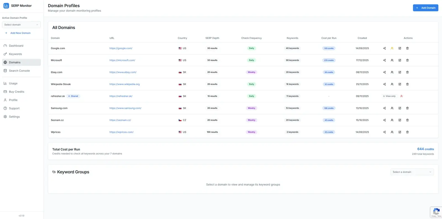
Task: Click Seznam.cz domain name
Action: click(57, 120)
